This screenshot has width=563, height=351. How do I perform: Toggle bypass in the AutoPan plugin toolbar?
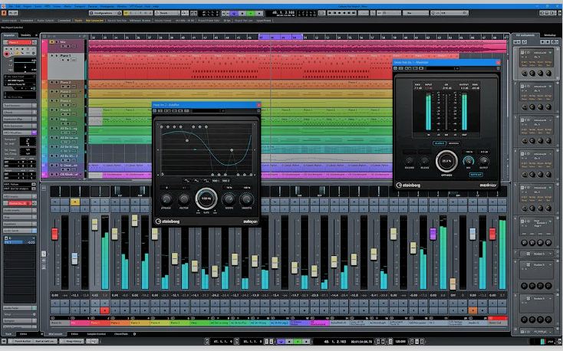click(155, 110)
